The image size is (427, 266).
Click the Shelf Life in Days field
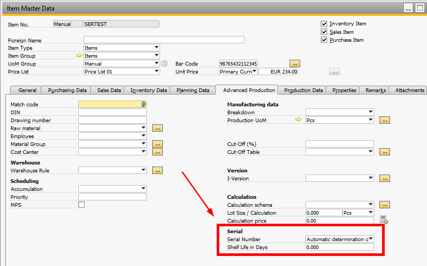339,247
